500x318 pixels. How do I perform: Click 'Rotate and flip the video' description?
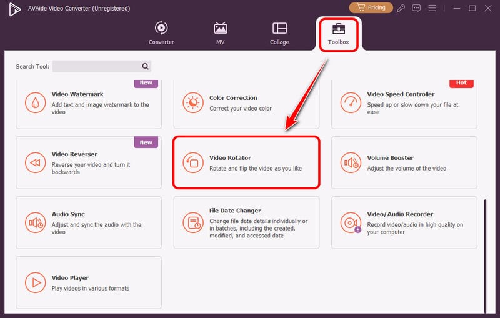(256, 168)
